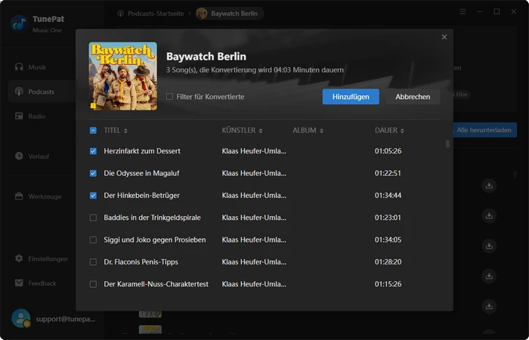Click the Hinzufügen button
Image resolution: width=529 pixels, height=340 pixels.
point(351,97)
